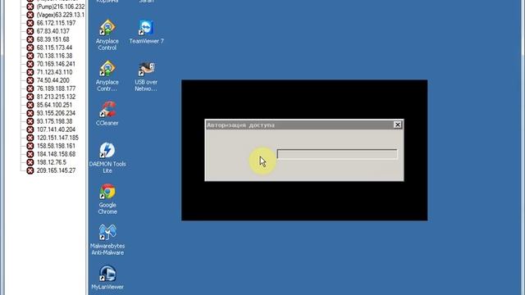Select the 93.175.198.38 host entry
The width and height of the screenshot is (525, 295).
(x=54, y=121)
